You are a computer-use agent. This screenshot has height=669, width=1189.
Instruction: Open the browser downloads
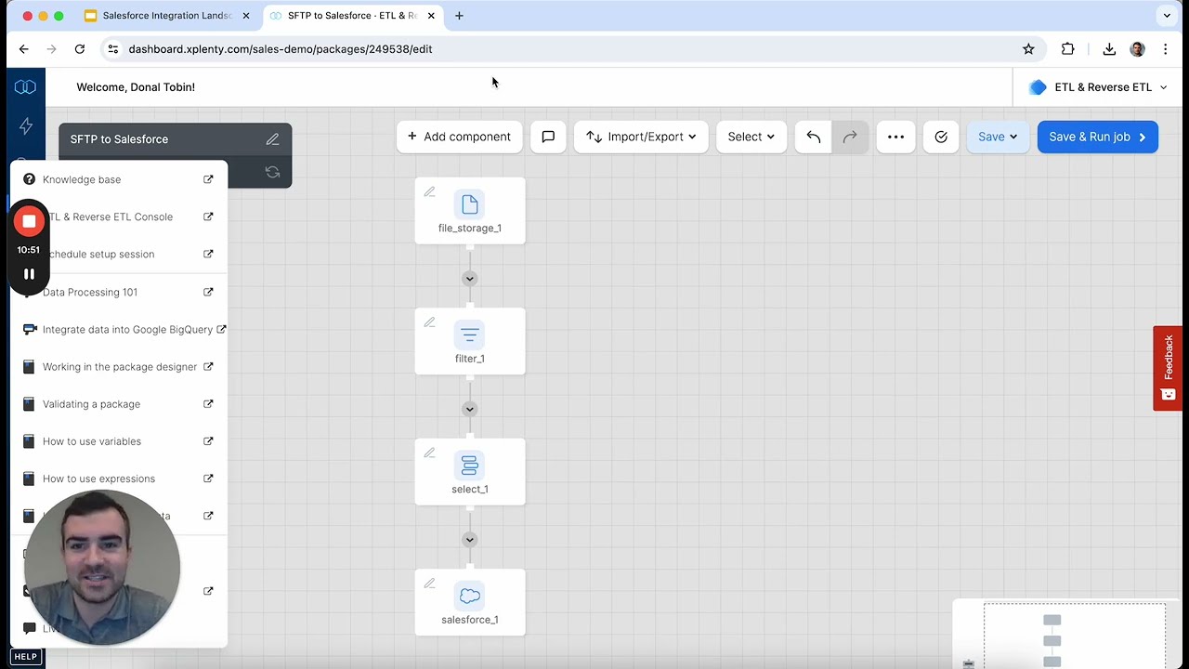point(1109,49)
